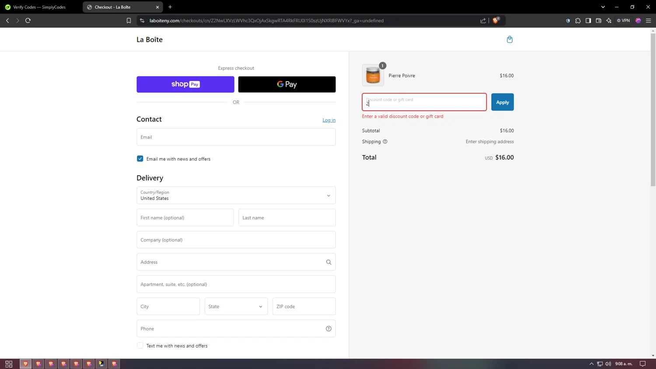Click the browser forward arrow
Image resolution: width=656 pixels, height=369 pixels.
pos(17,21)
